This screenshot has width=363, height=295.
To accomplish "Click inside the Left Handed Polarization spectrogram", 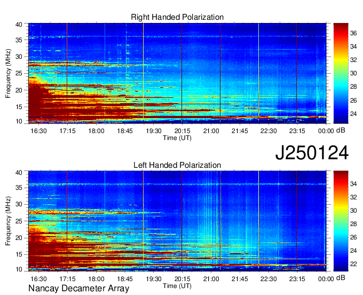I will 177,221.
